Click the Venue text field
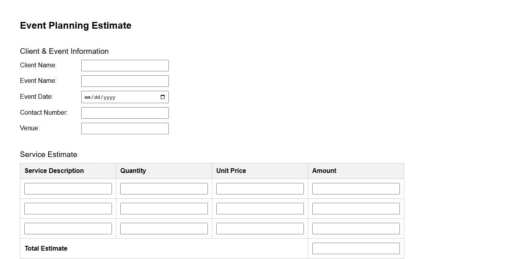 point(125,129)
